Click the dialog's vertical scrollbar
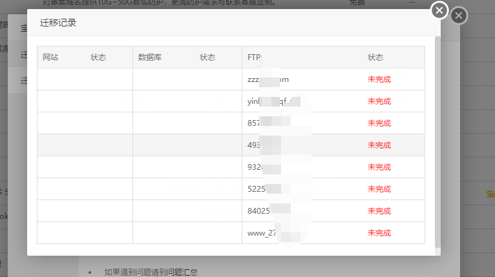The image size is (495, 277). click(x=437, y=142)
